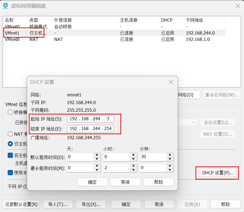The height and width of the screenshot is (212, 244).
Task: Increase default lease 天 value with up arrow
Action: click(x=97, y=155)
